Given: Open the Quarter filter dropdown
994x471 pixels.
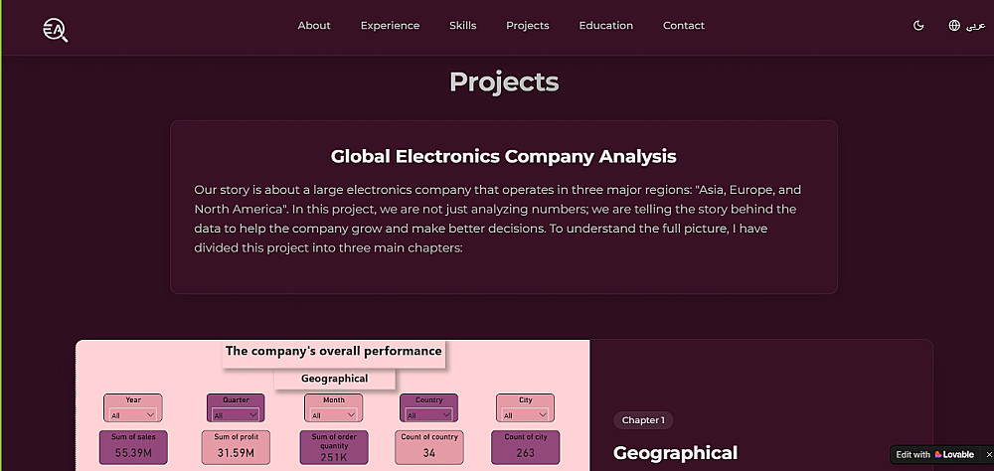Looking at the screenshot, I should point(236,415).
